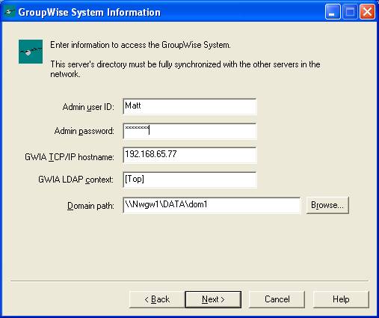379x318 pixels.
Task: Click the "Admin user ID:" label
Action: [x=88, y=107]
